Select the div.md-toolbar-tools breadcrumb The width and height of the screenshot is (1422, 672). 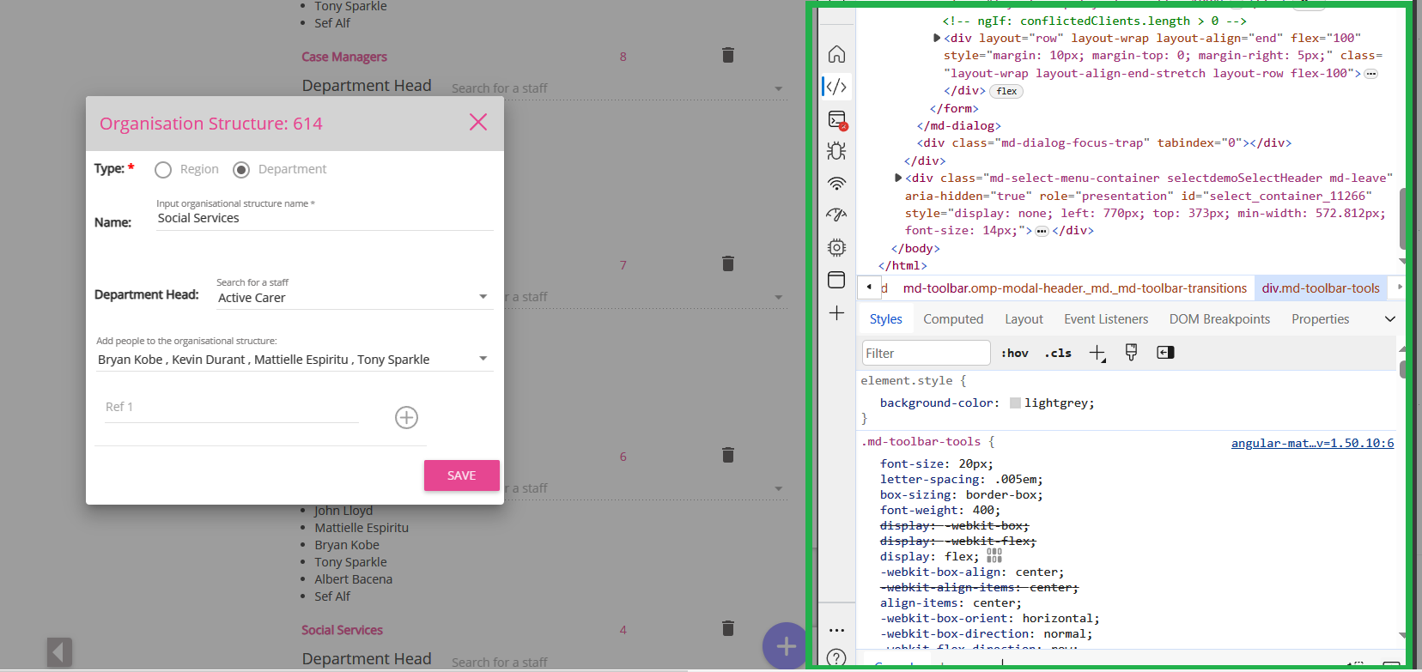coord(1321,288)
